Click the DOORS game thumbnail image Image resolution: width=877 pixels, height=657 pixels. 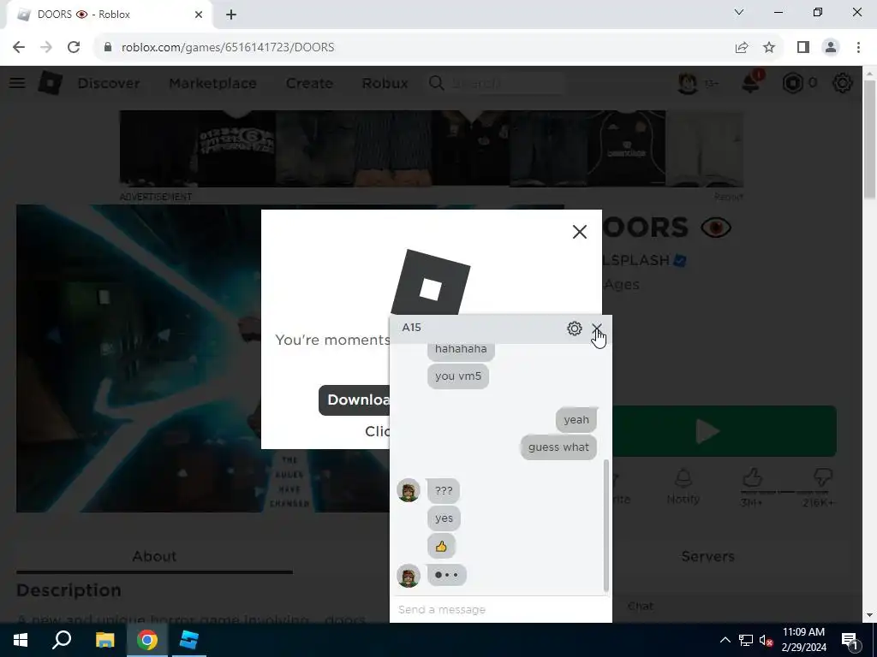[139, 358]
